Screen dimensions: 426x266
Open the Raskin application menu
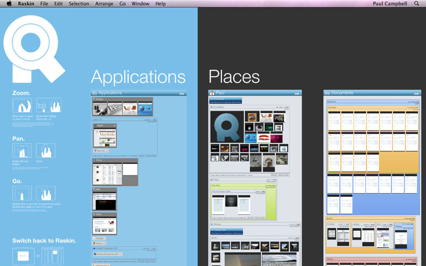tap(26, 4)
